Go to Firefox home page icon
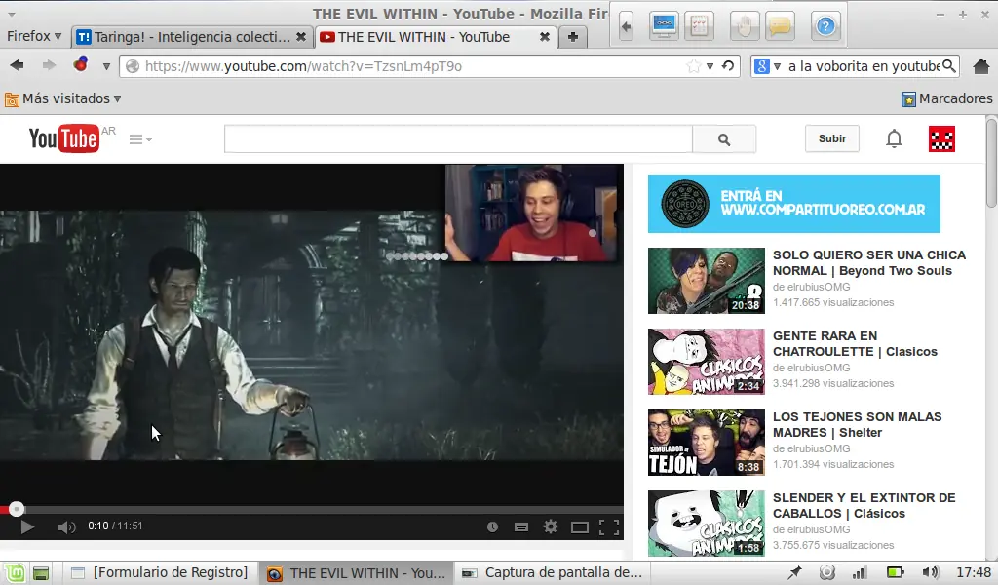Image resolution: width=998 pixels, height=585 pixels. [981, 65]
